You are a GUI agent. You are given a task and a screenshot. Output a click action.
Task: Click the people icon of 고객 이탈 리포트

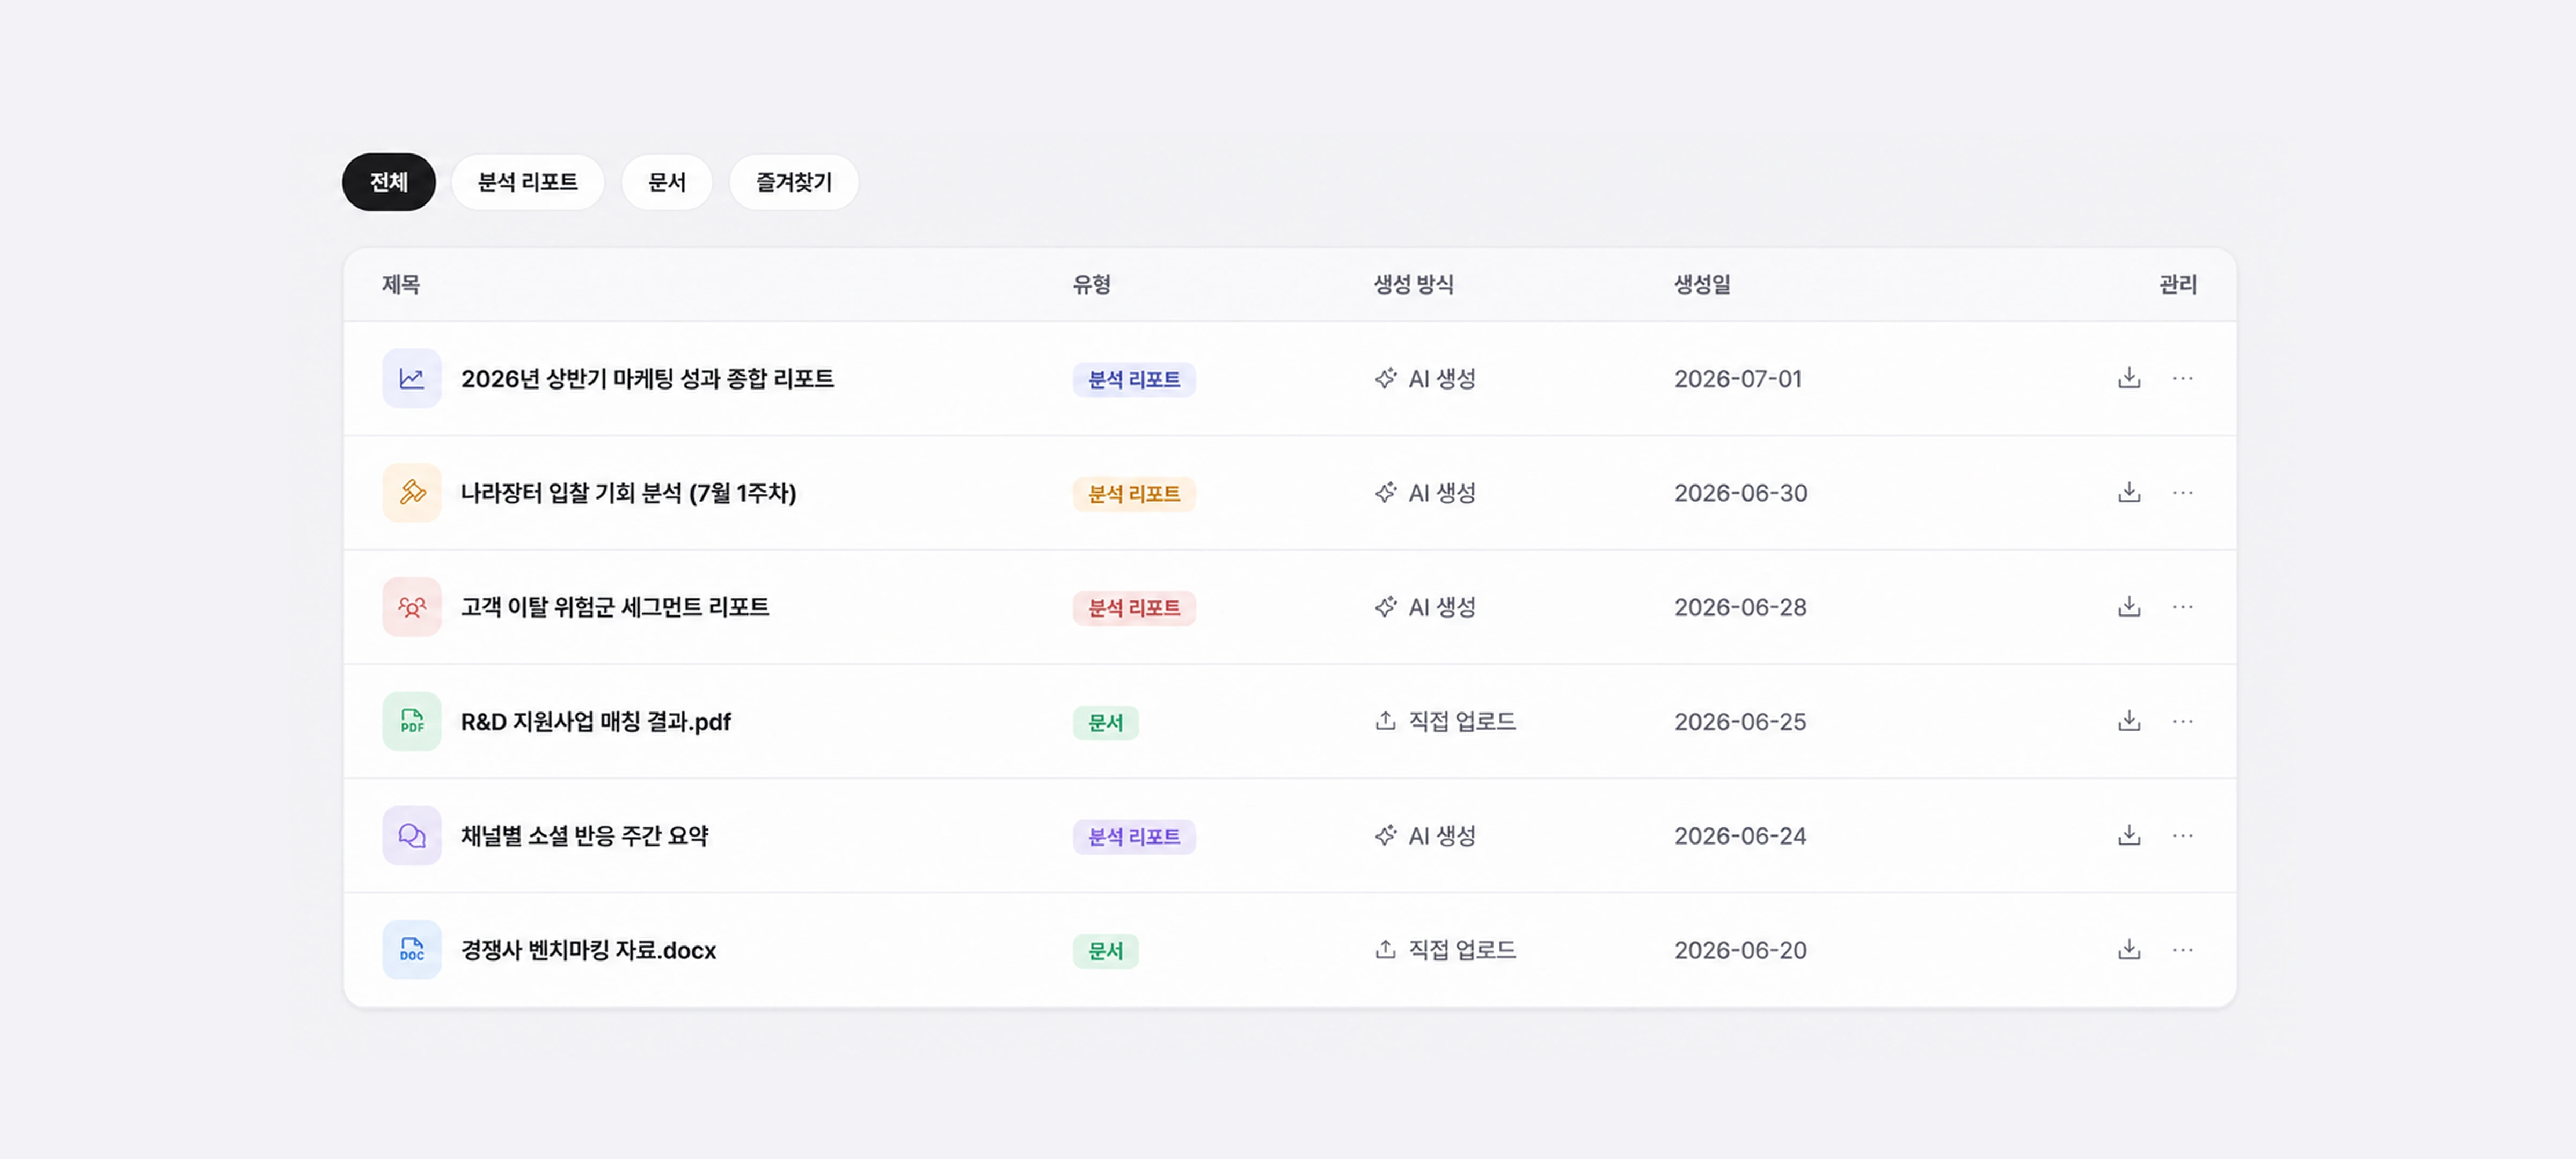click(x=412, y=607)
